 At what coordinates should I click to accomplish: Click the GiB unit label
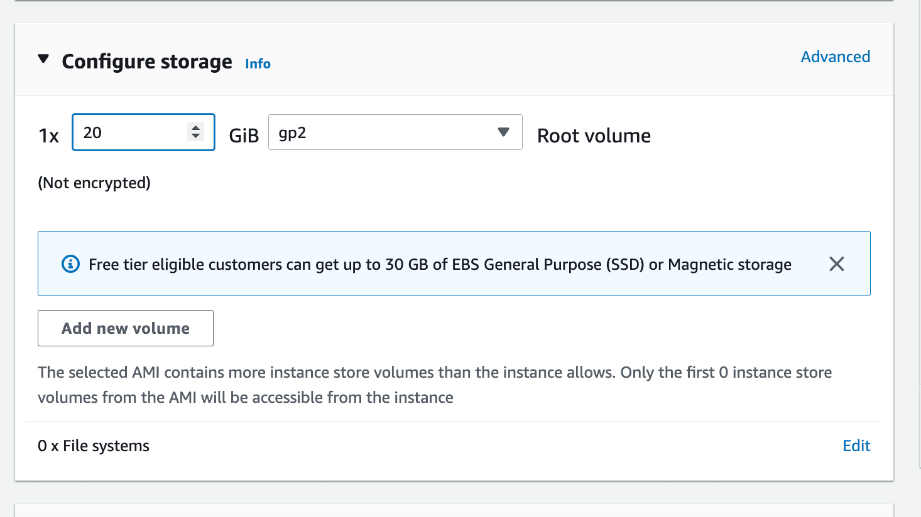243,136
